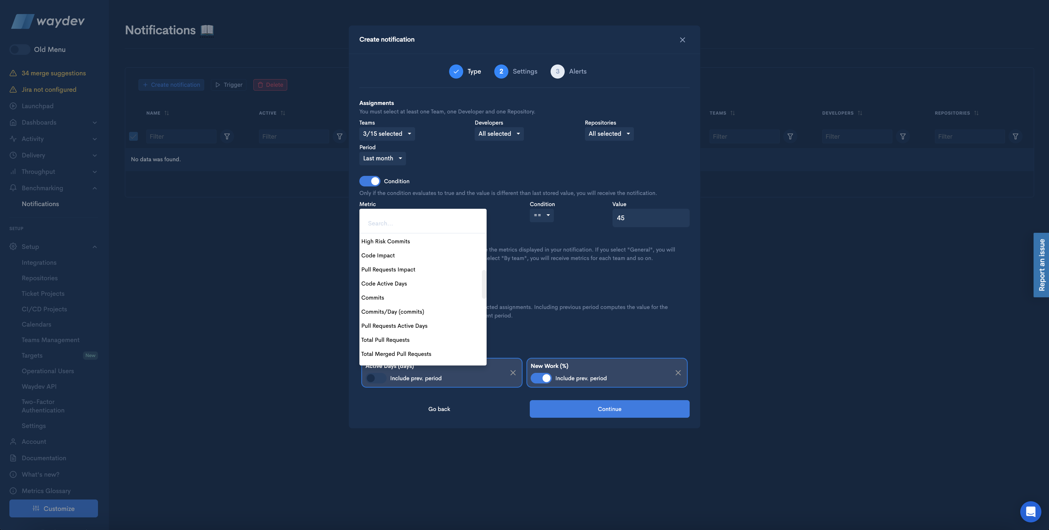Remove the Active Days metric card
1049x530 pixels.
pos(513,373)
